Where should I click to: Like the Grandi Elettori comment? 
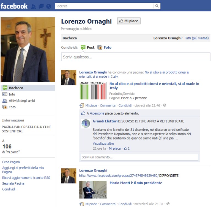pos(115,148)
